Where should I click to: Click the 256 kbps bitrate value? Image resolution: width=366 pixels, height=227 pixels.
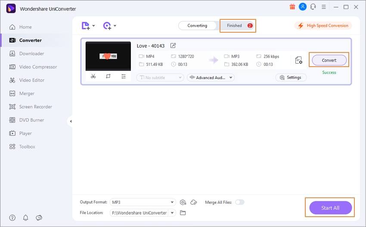(x=271, y=56)
